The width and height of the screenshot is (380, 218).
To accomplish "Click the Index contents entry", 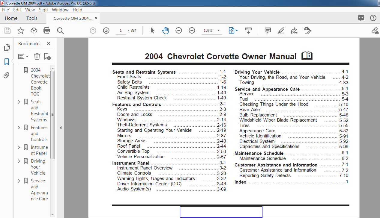I will 240,182.
